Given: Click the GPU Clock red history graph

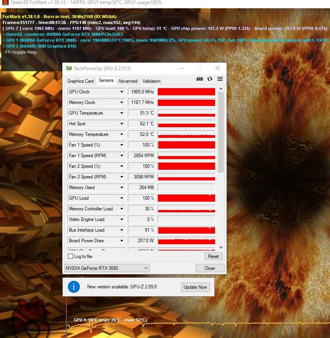Looking at the screenshot, I should coord(186,92).
